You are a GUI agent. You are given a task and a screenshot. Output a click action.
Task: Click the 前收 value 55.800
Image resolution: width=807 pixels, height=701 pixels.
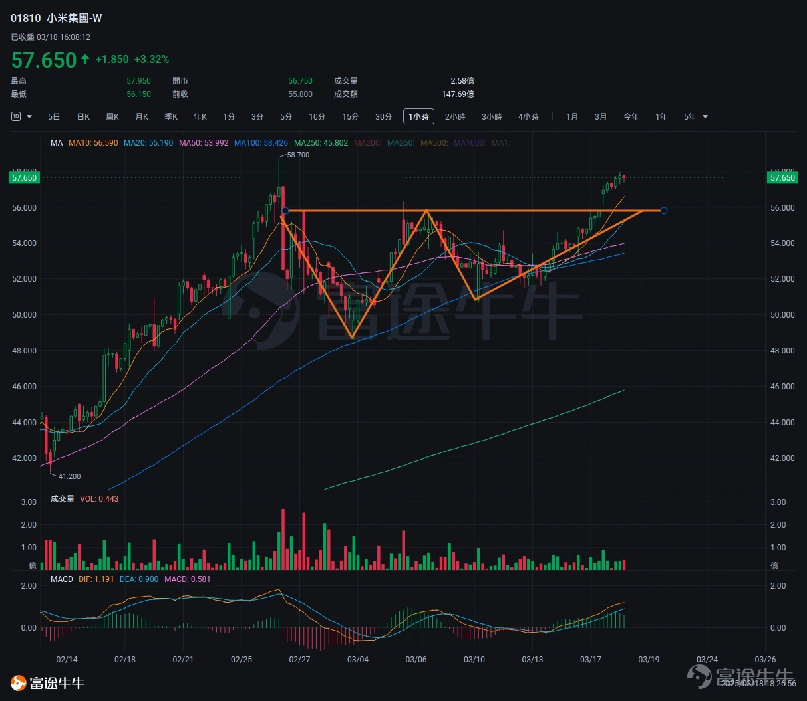(x=300, y=94)
